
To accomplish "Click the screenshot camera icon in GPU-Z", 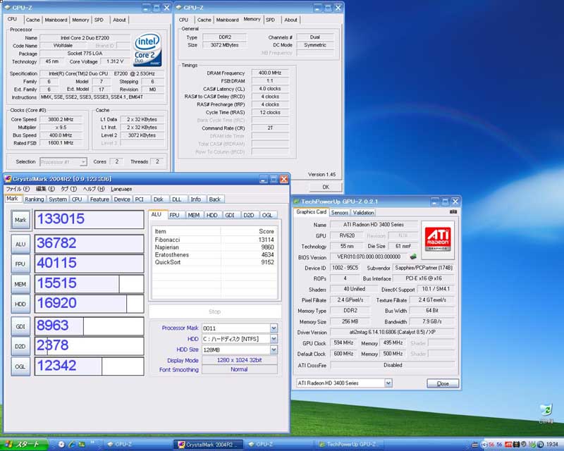I will click(453, 212).
